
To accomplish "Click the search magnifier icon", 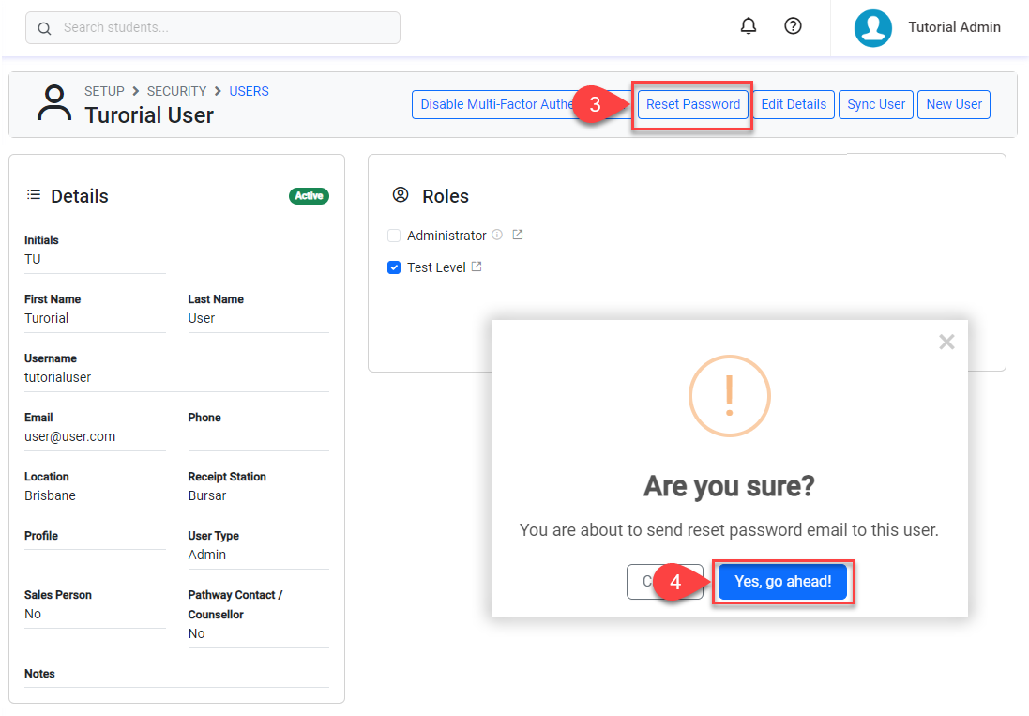I will (44, 28).
